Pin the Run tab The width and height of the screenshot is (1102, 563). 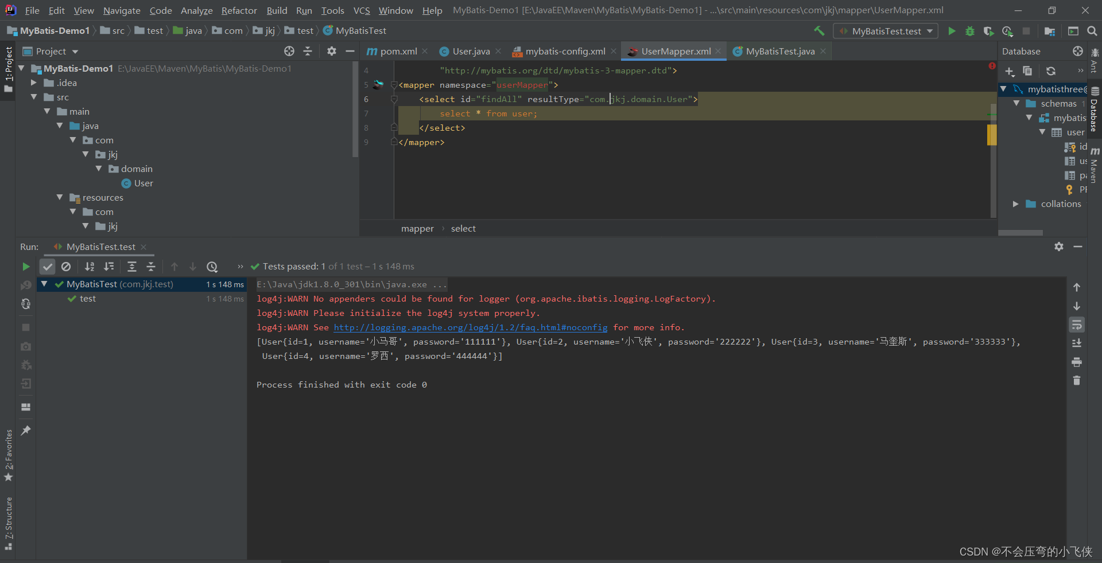point(26,431)
